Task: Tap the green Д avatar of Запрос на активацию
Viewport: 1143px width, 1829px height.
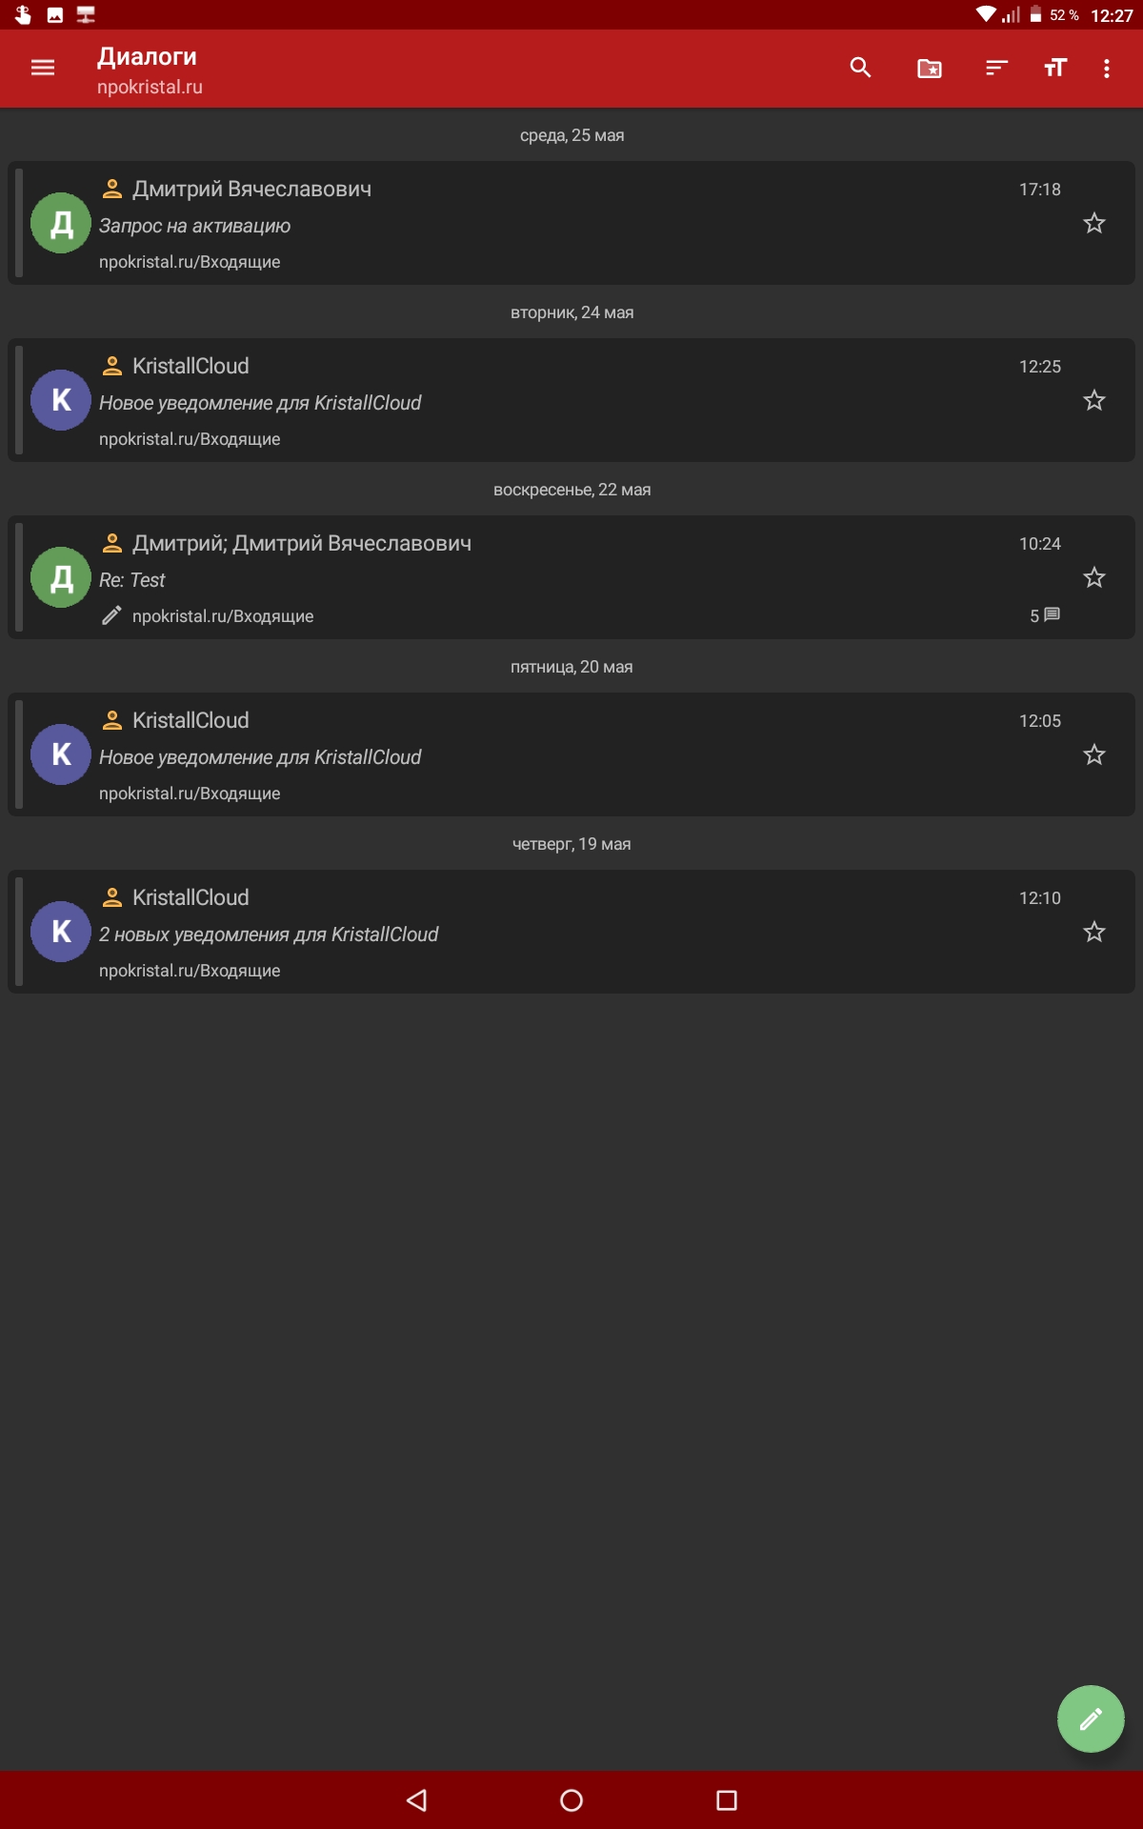Action: click(x=61, y=224)
